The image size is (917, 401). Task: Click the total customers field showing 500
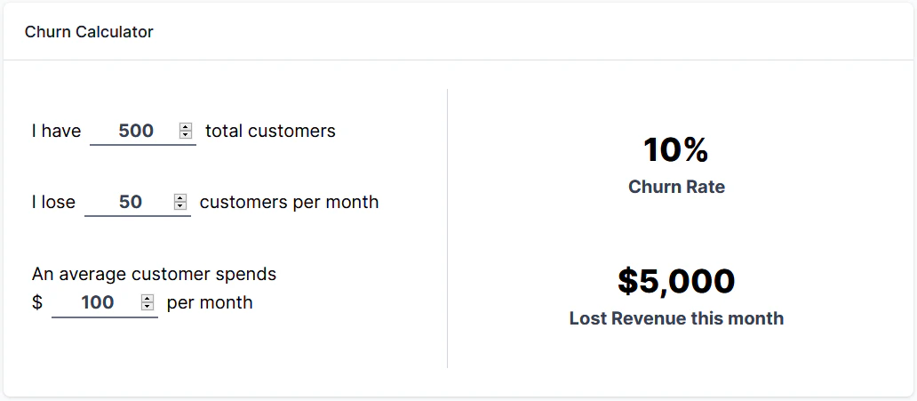tap(135, 131)
